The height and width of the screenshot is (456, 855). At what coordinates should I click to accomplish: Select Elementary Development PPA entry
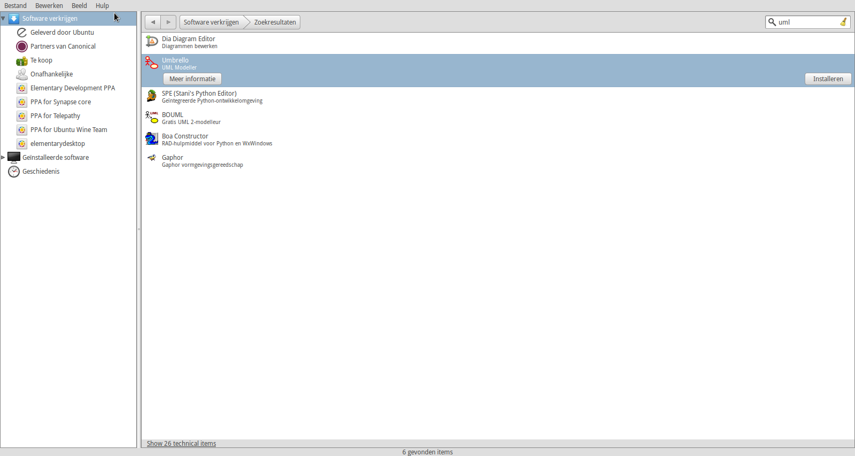73,88
